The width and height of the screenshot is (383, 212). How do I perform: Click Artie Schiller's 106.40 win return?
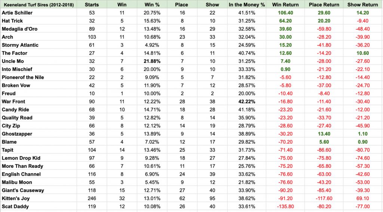click(x=285, y=13)
